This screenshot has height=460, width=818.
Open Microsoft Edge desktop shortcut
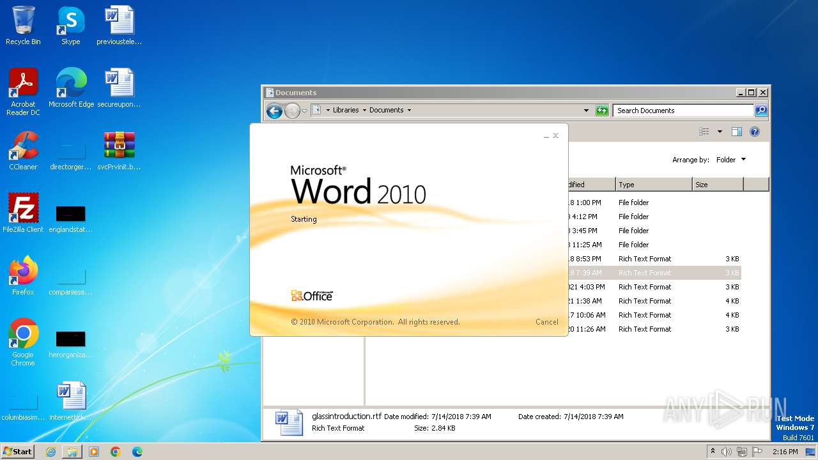tap(70, 88)
